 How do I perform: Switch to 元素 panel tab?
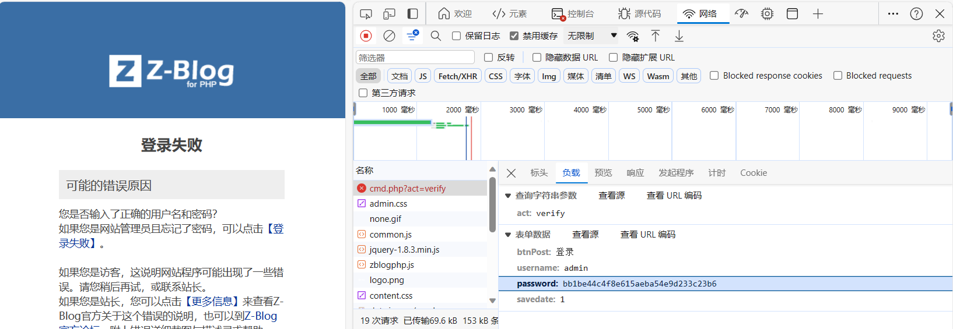(x=510, y=13)
